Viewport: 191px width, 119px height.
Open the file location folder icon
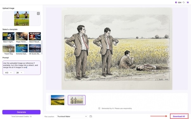tap(91, 116)
